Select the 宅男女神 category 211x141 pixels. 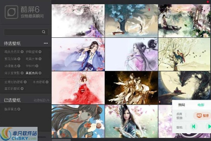[32, 59]
